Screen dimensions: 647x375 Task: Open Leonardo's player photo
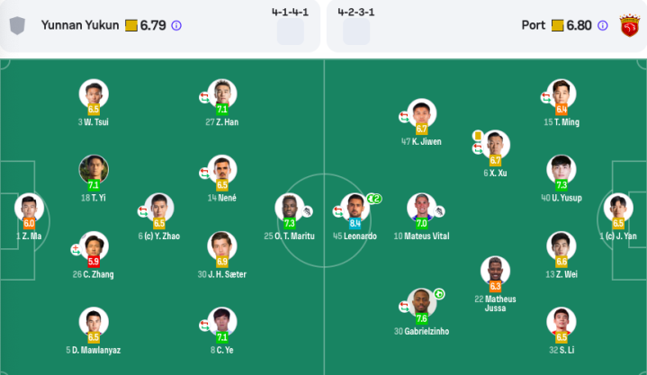coord(355,206)
